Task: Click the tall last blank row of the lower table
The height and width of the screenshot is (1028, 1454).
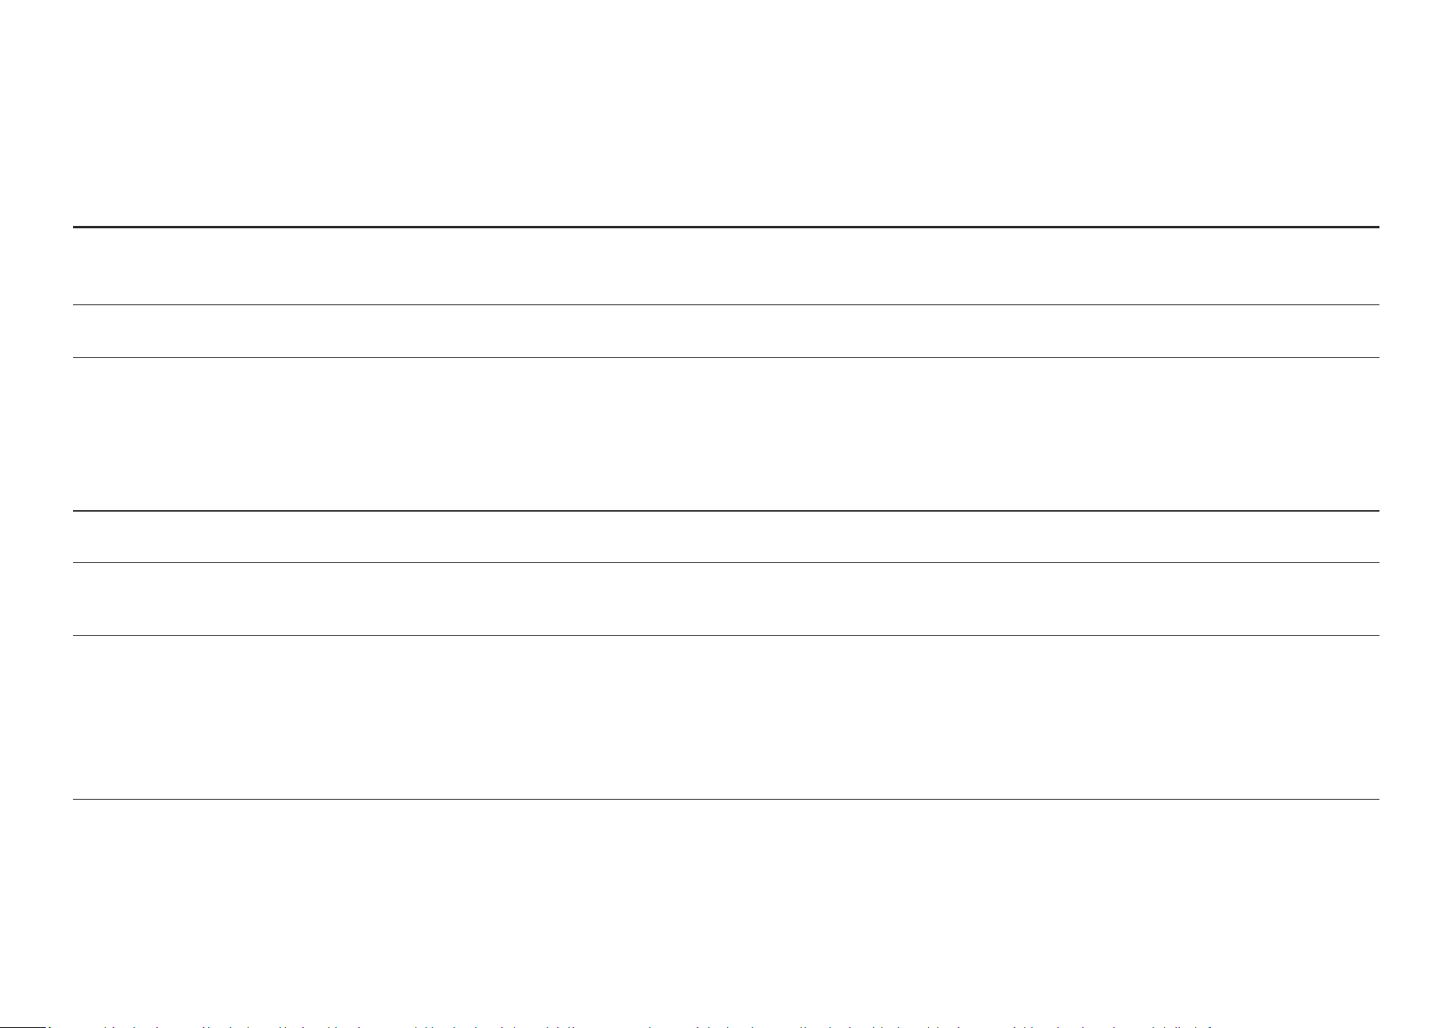Action: pyautogui.click(x=725, y=717)
